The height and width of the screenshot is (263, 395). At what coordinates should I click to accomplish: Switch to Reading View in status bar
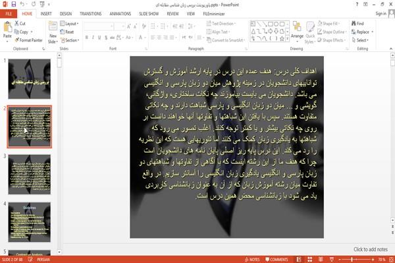[x=321, y=260]
